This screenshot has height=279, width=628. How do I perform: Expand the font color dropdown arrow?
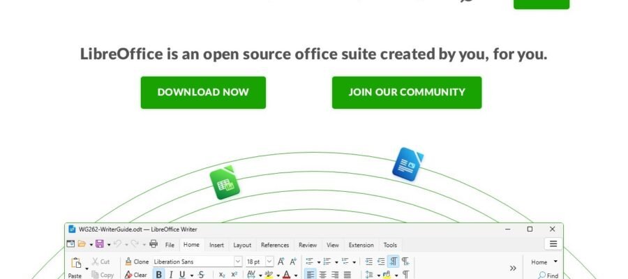[x=296, y=276]
